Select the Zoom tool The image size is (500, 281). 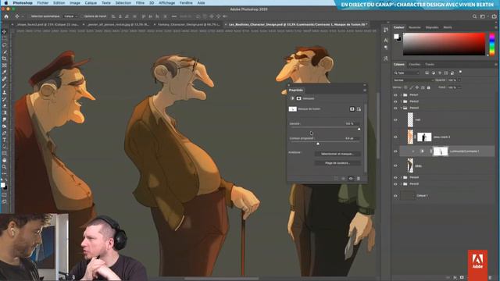tap(4, 166)
